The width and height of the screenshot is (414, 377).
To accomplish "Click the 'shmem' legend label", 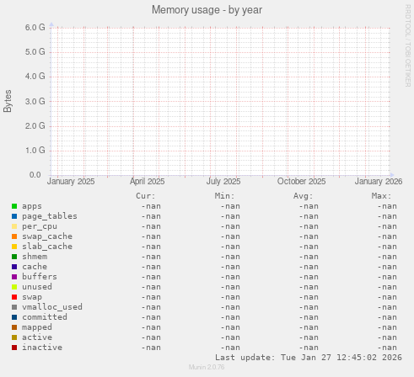I will [x=35, y=257].
